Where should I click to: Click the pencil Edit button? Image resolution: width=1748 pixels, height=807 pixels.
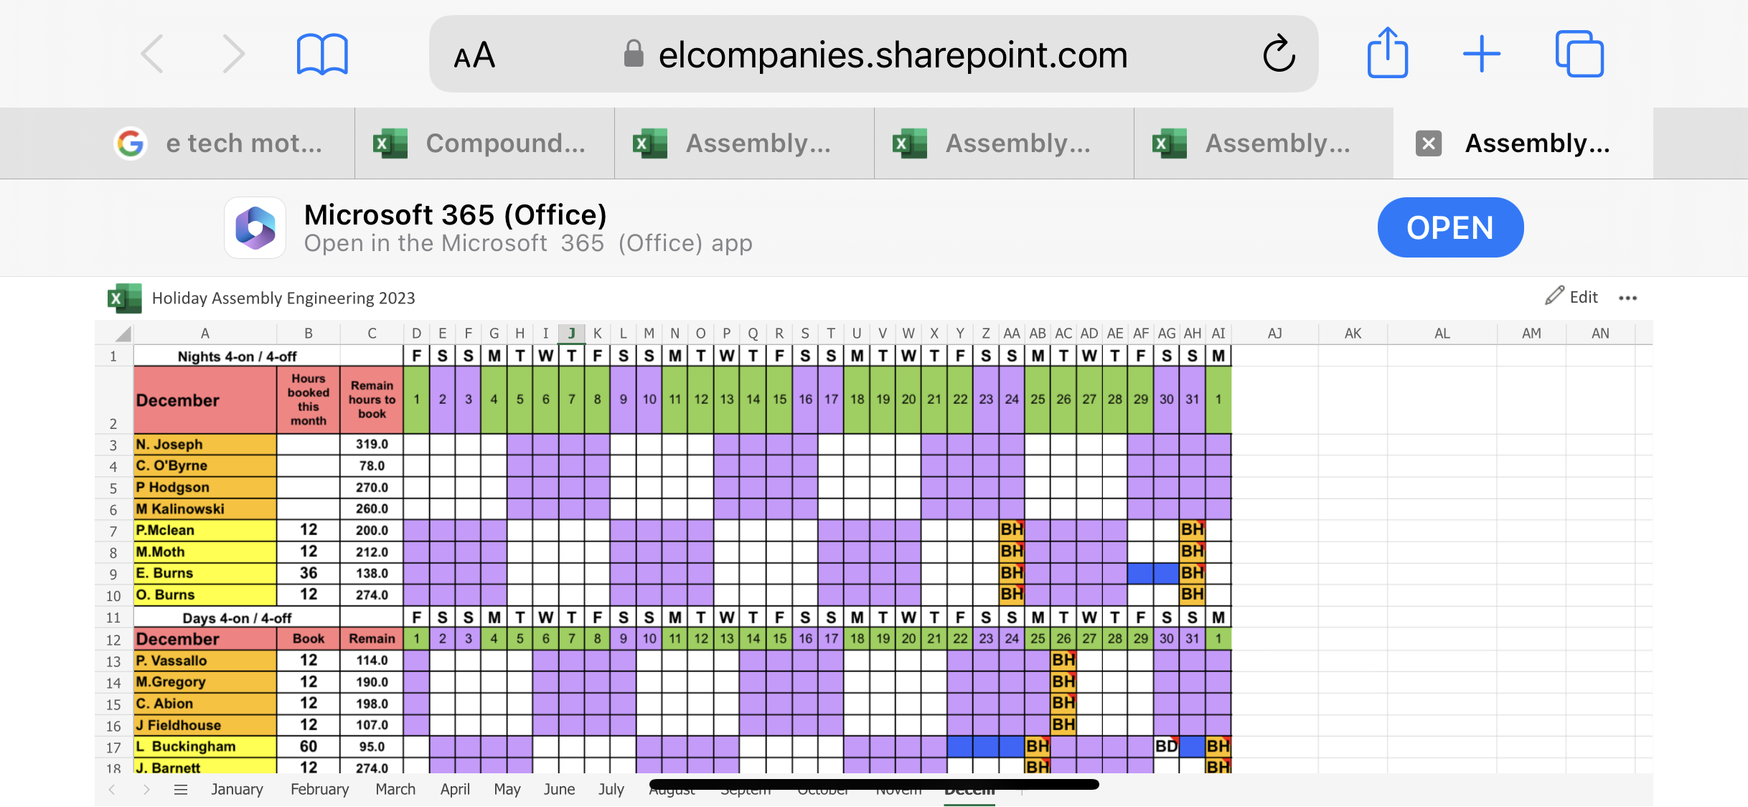coord(1571,297)
